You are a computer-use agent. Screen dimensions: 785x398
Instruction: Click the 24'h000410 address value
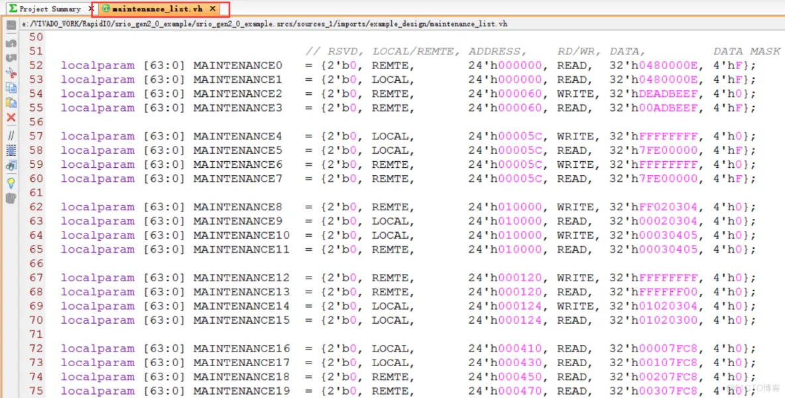(505, 348)
